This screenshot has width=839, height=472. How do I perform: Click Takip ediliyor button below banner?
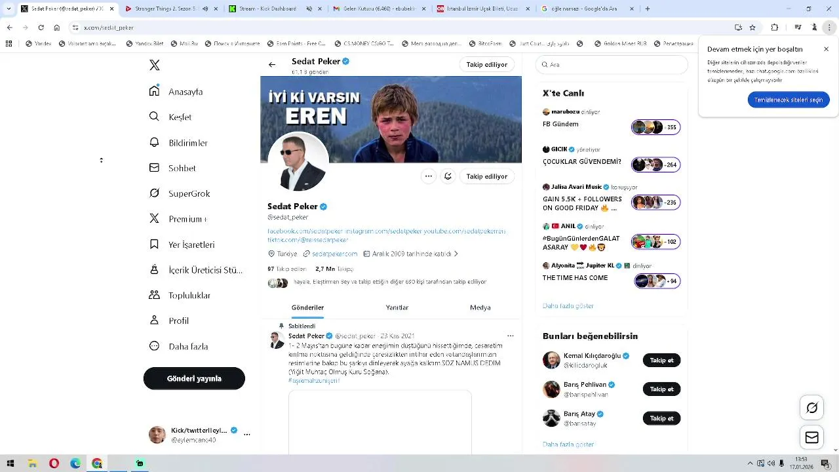tap(487, 176)
